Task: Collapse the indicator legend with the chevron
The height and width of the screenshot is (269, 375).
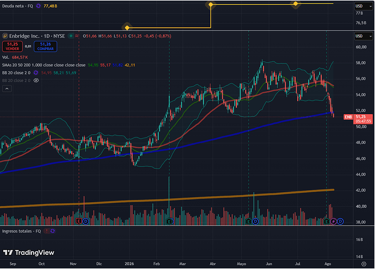Action: pyautogui.click(x=7, y=89)
